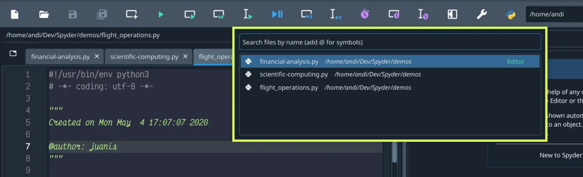Click the flight_operations.py file path above the editor
Screen dimensions: 583x177
pyautogui.click(x=83, y=35)
